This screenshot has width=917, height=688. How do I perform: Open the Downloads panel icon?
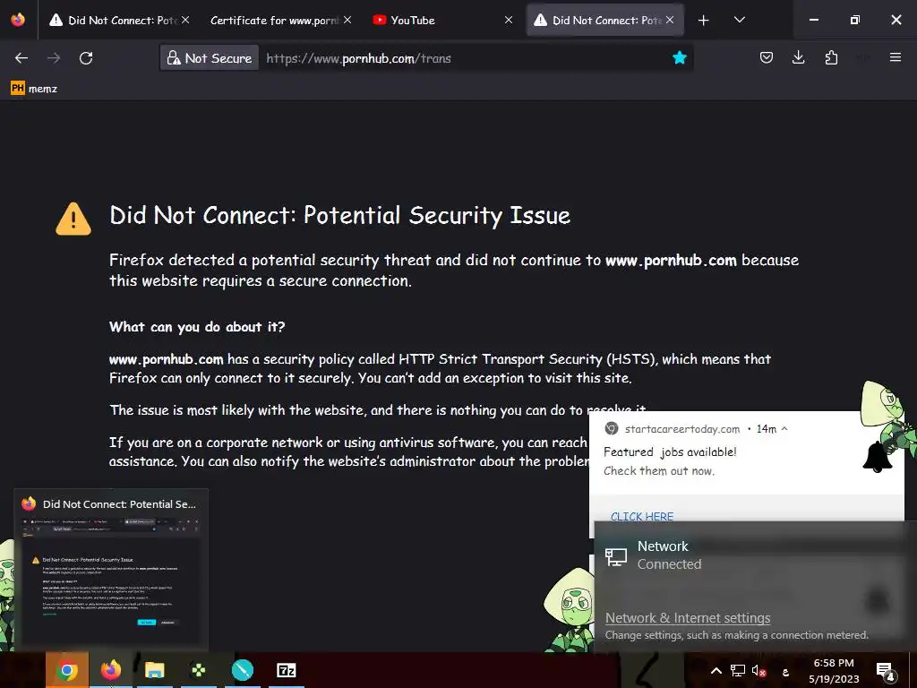click(x=798, y=57)
